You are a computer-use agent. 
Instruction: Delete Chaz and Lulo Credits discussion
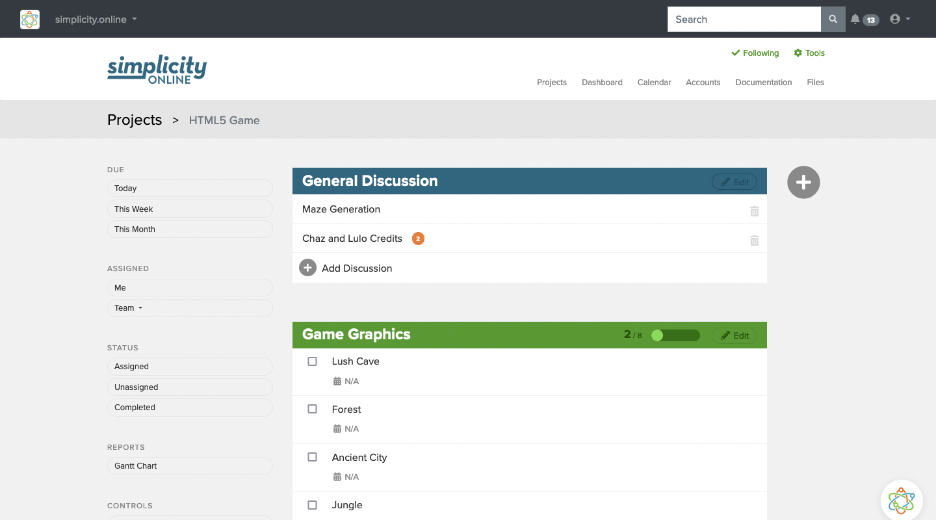pyautogui.click(x=754, y=240)
